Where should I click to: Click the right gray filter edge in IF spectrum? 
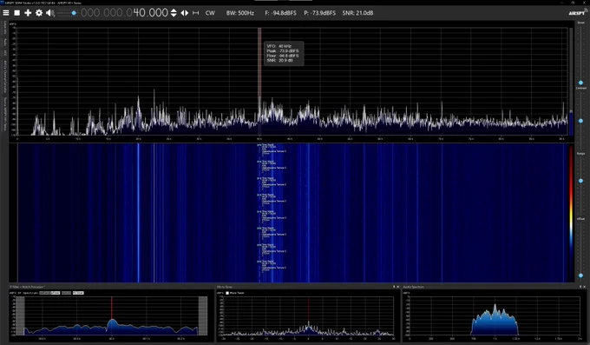point(203,315)
